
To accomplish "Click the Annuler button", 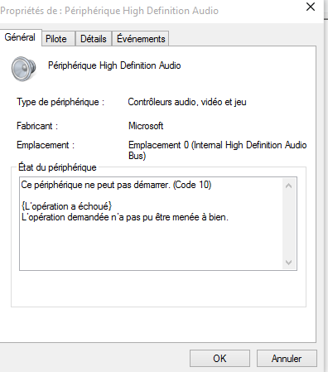I will pos(287,359).
